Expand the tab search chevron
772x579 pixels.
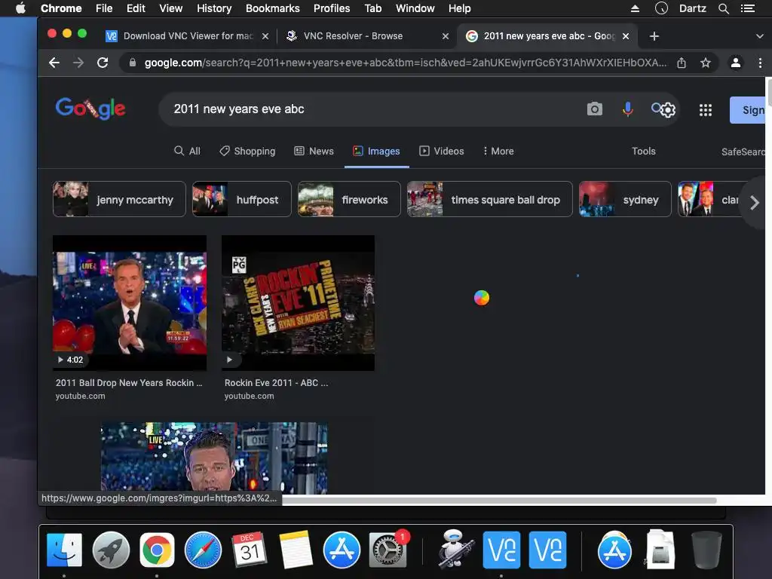point(759,36)
